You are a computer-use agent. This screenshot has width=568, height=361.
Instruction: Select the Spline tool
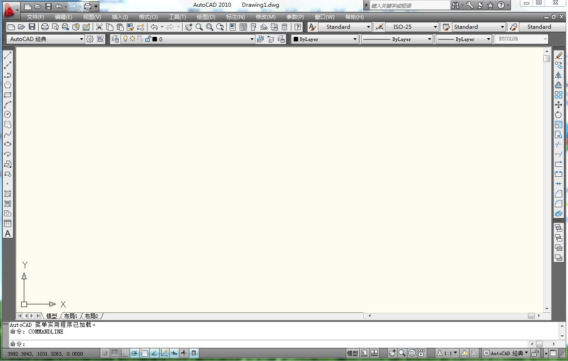[8, 134]
